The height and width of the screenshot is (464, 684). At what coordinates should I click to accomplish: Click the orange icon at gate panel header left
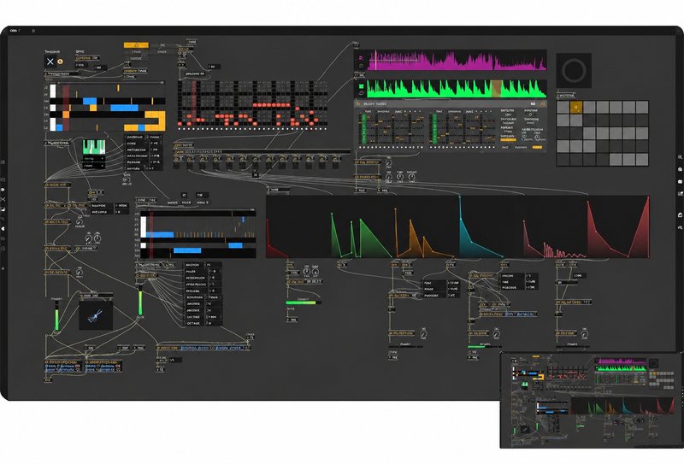point(358,103)
